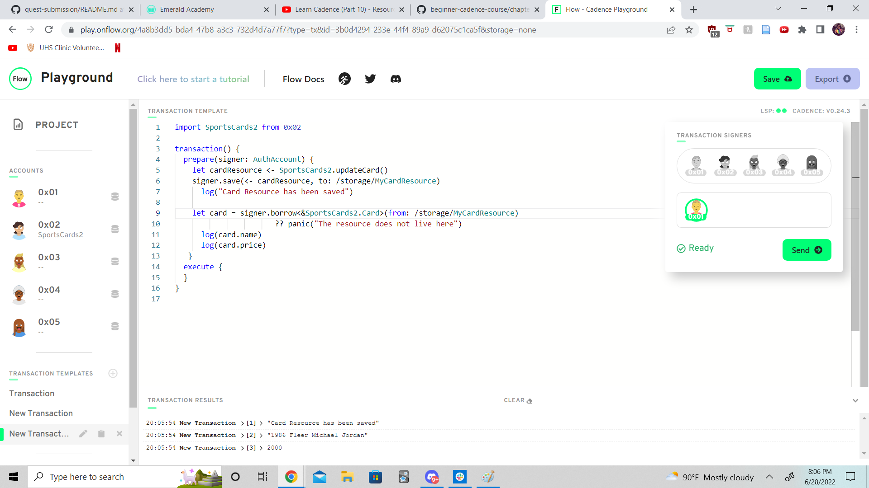Collapse the Transaction Results panel chevron
This screenshot has width=869, height=488.
tap(855, 400)
